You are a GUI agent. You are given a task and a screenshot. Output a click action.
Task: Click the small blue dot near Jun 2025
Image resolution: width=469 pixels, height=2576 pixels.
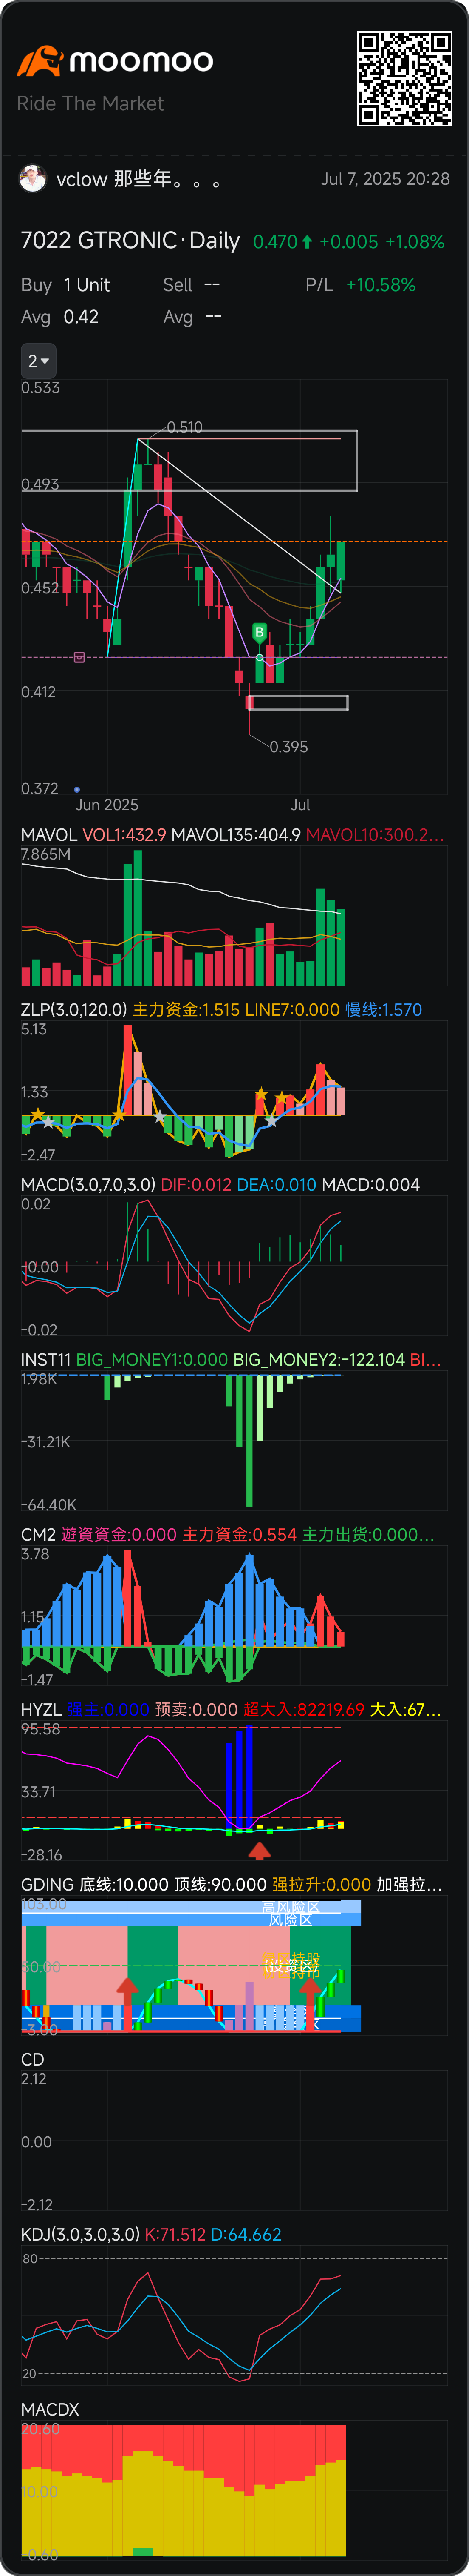point(77,789)
